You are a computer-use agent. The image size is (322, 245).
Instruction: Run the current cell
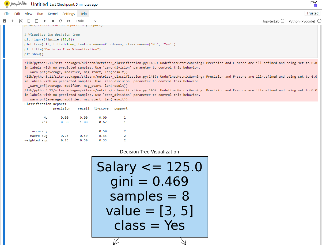pyautogui.click(x=45, y=21)
